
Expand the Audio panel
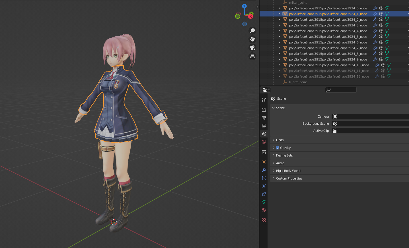coord(274,163)
